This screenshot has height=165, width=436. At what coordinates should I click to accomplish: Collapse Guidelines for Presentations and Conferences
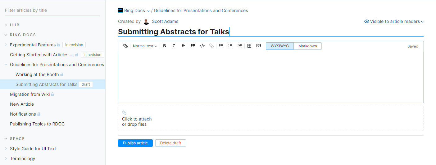point(6,65)
